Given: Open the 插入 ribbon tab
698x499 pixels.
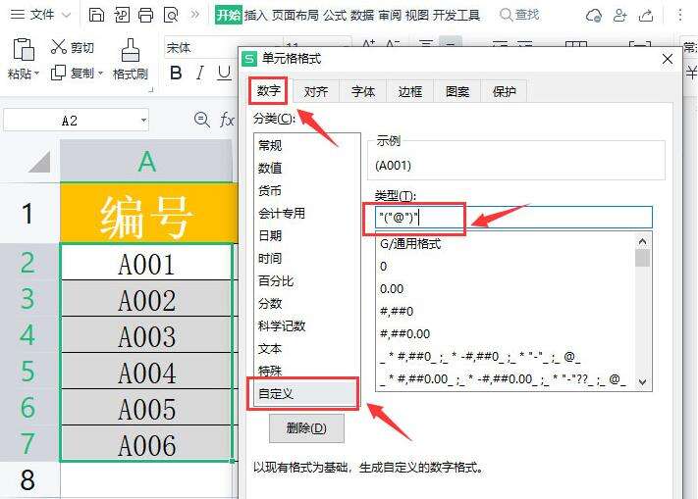Looking at the screenshot, I should (256, 15).
